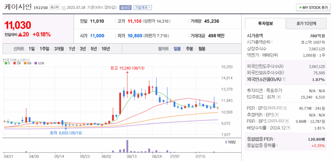Image resolution: width=334 pixels, height=161 pixels.
Task: Click the 거래량 purple legend marker
Action: click(x=226, y=142)
